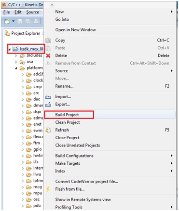Expand the clock folder
179x211 pixels.
click(x=23, y=81)
